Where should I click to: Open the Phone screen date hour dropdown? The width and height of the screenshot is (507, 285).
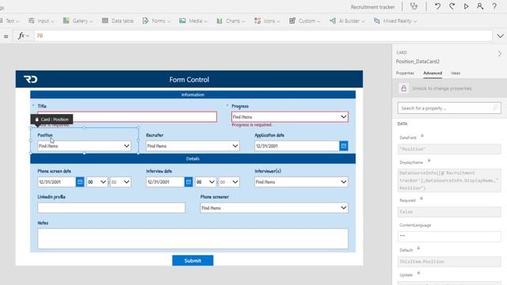97,182
